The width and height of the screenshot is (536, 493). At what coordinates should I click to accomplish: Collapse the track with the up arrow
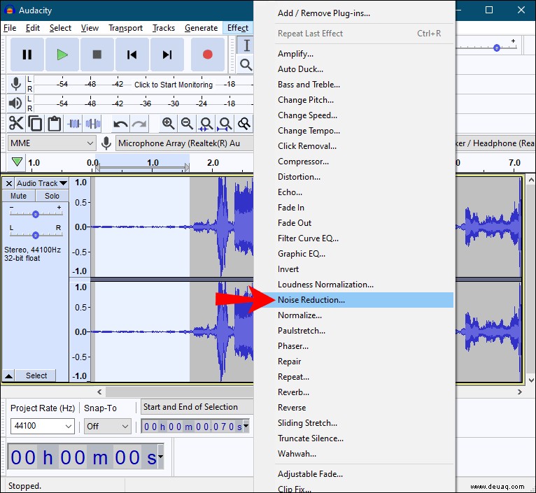9,376
